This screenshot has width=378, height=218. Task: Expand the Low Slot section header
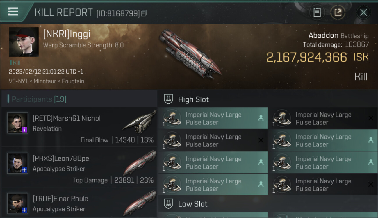tap(193, 204)
